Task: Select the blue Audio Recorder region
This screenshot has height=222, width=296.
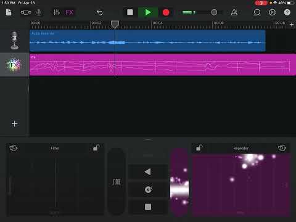Action: coord(147,41)
